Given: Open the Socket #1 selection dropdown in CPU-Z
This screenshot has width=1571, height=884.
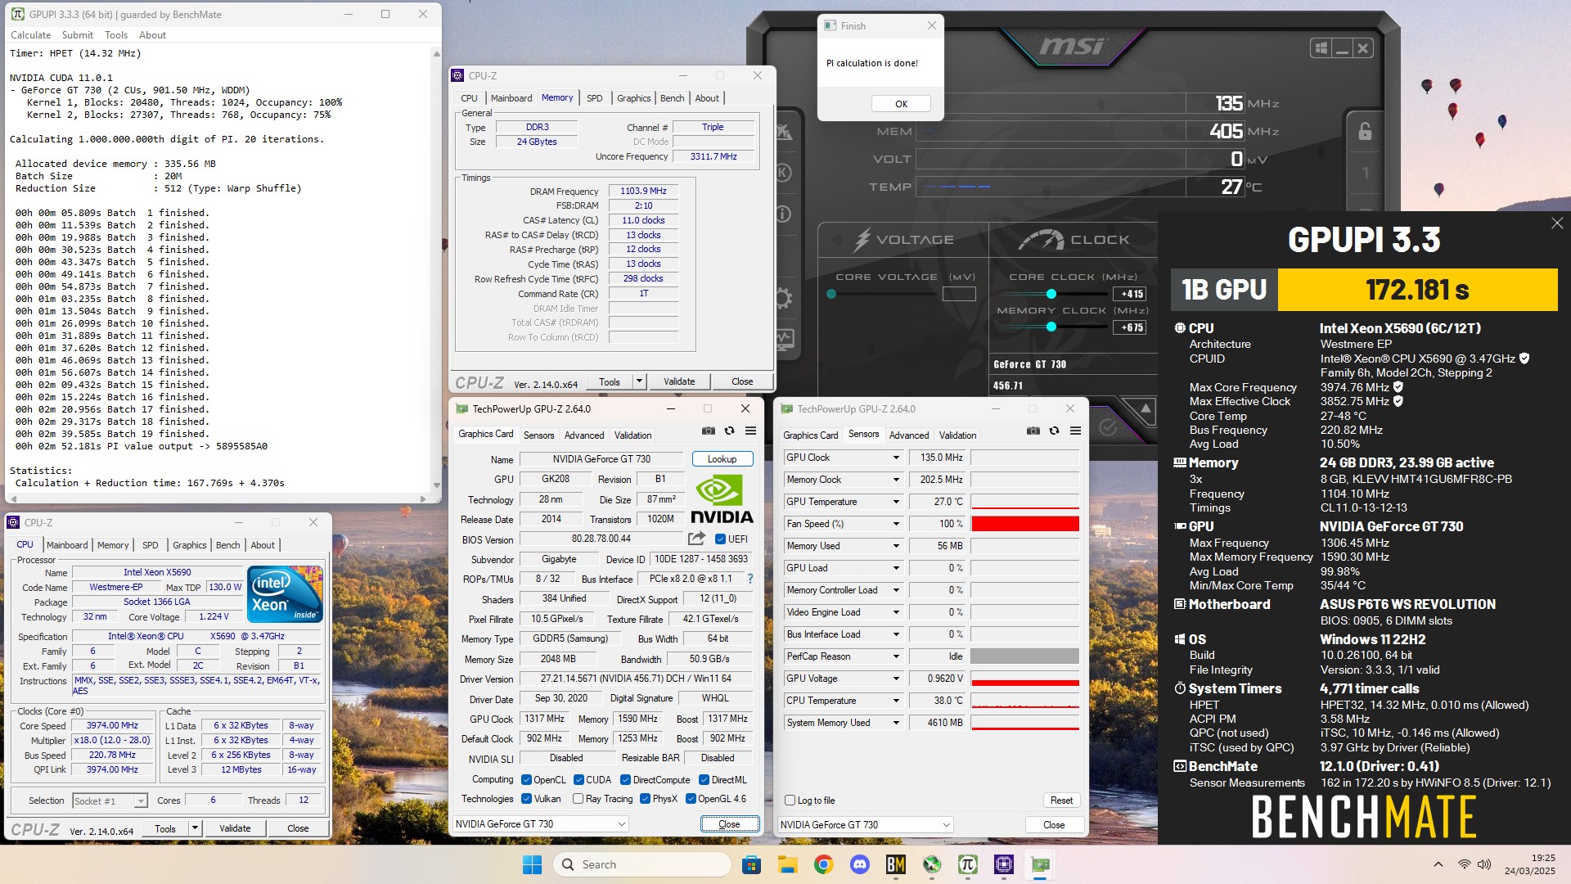Looking at the screenshot, I should click(110, 801).
